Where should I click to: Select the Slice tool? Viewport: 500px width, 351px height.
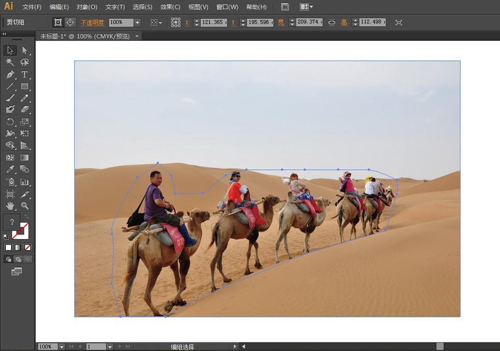(x=24, y=194)
